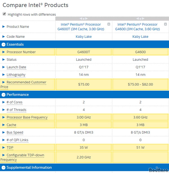The image size is (169, 173).
Task: Click the Recommended Customer Price label
Action: 23,85
